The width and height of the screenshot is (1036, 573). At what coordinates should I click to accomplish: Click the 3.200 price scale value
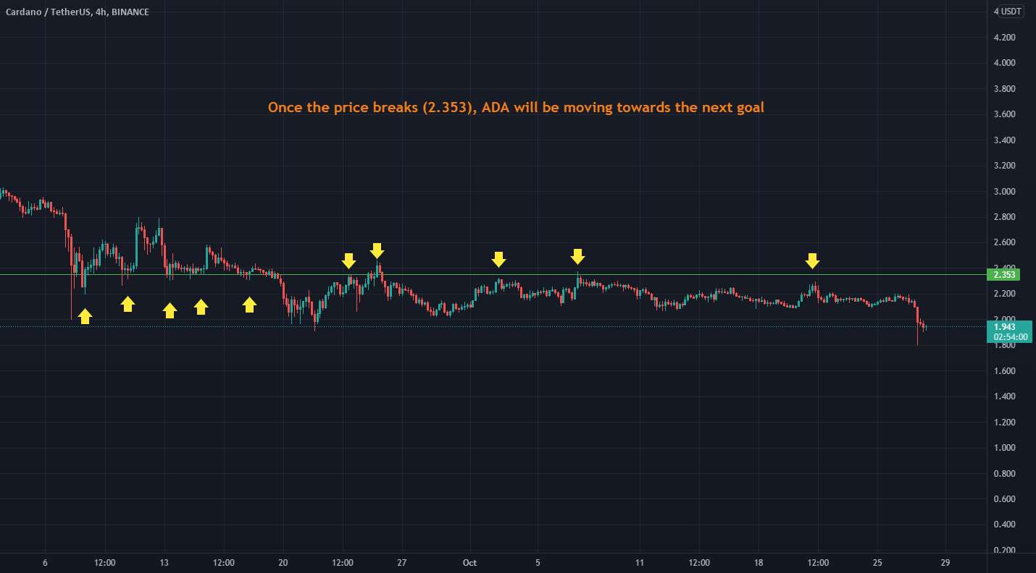pyautogui.click(x=1004, y=166)
